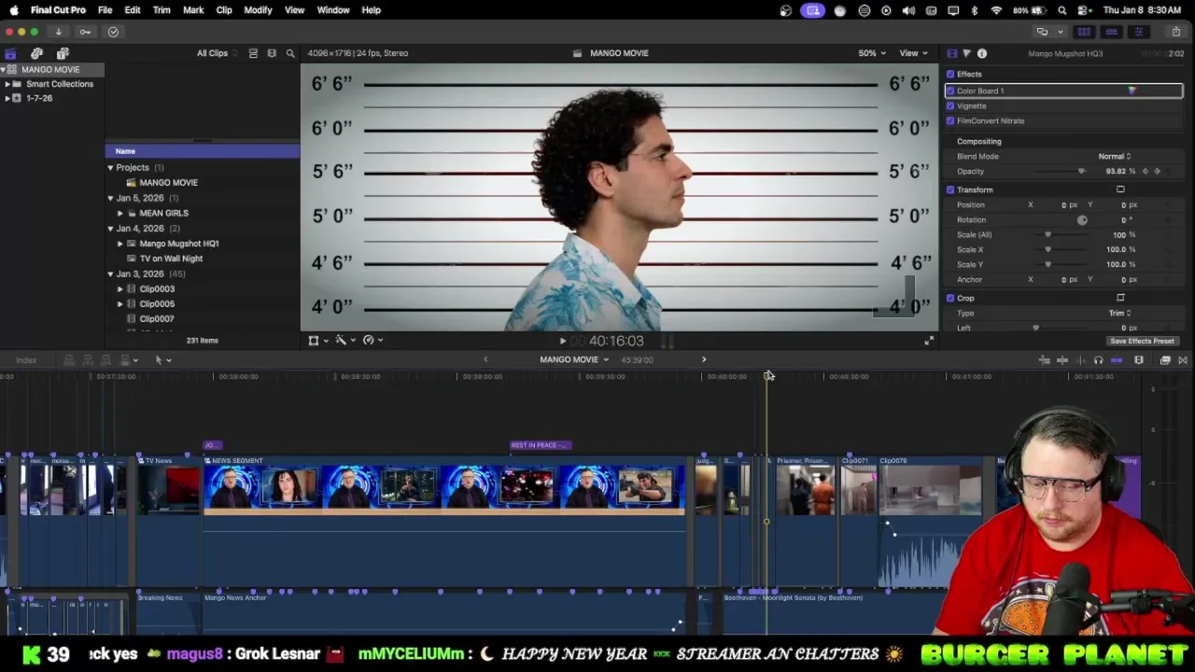Toggle audio skimming headphones icon in timeline

coord(1098,360)
